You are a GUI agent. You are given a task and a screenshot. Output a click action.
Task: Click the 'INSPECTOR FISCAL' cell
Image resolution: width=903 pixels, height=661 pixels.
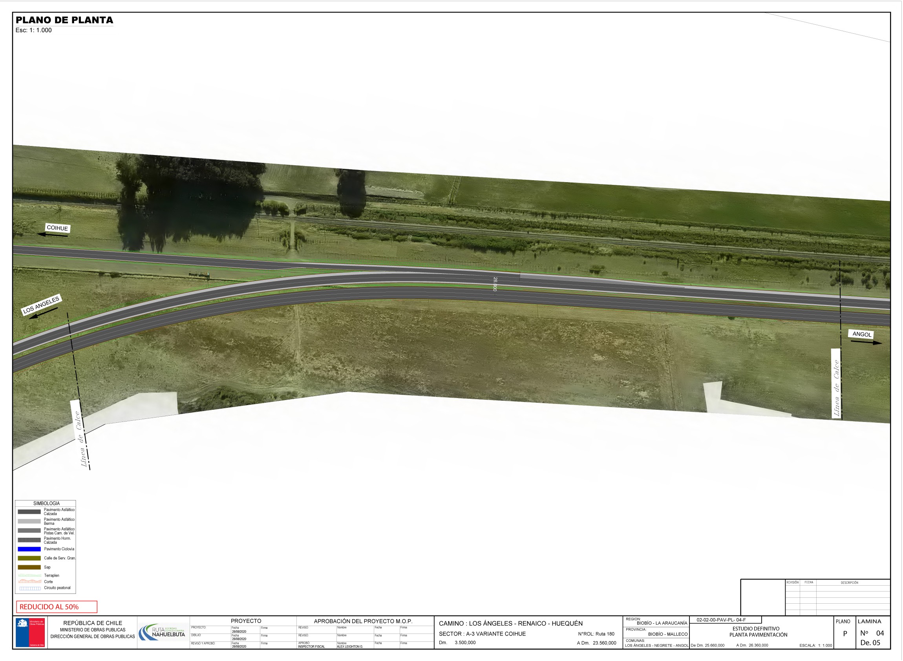pyautogui.click(x=311, y=647)
